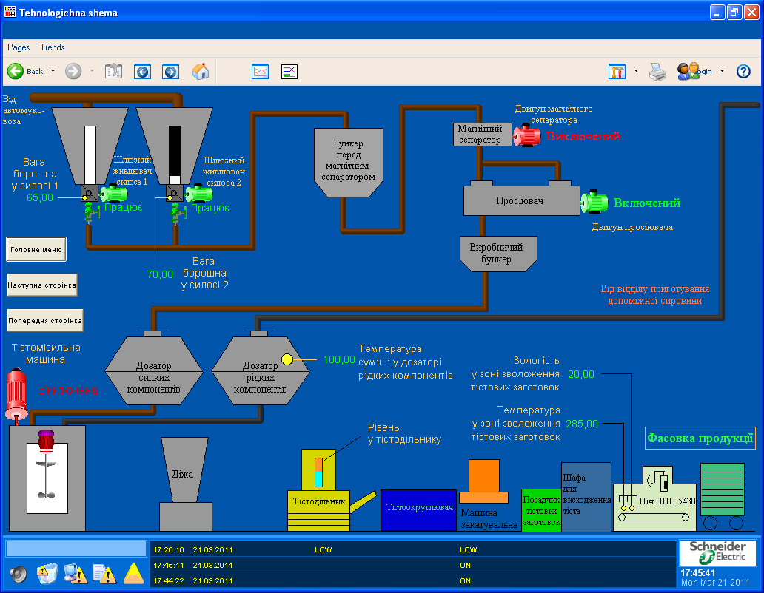Select the 17:45:11 ON alarm row
The image size is (764, 593).
click(x=412, y=565)
